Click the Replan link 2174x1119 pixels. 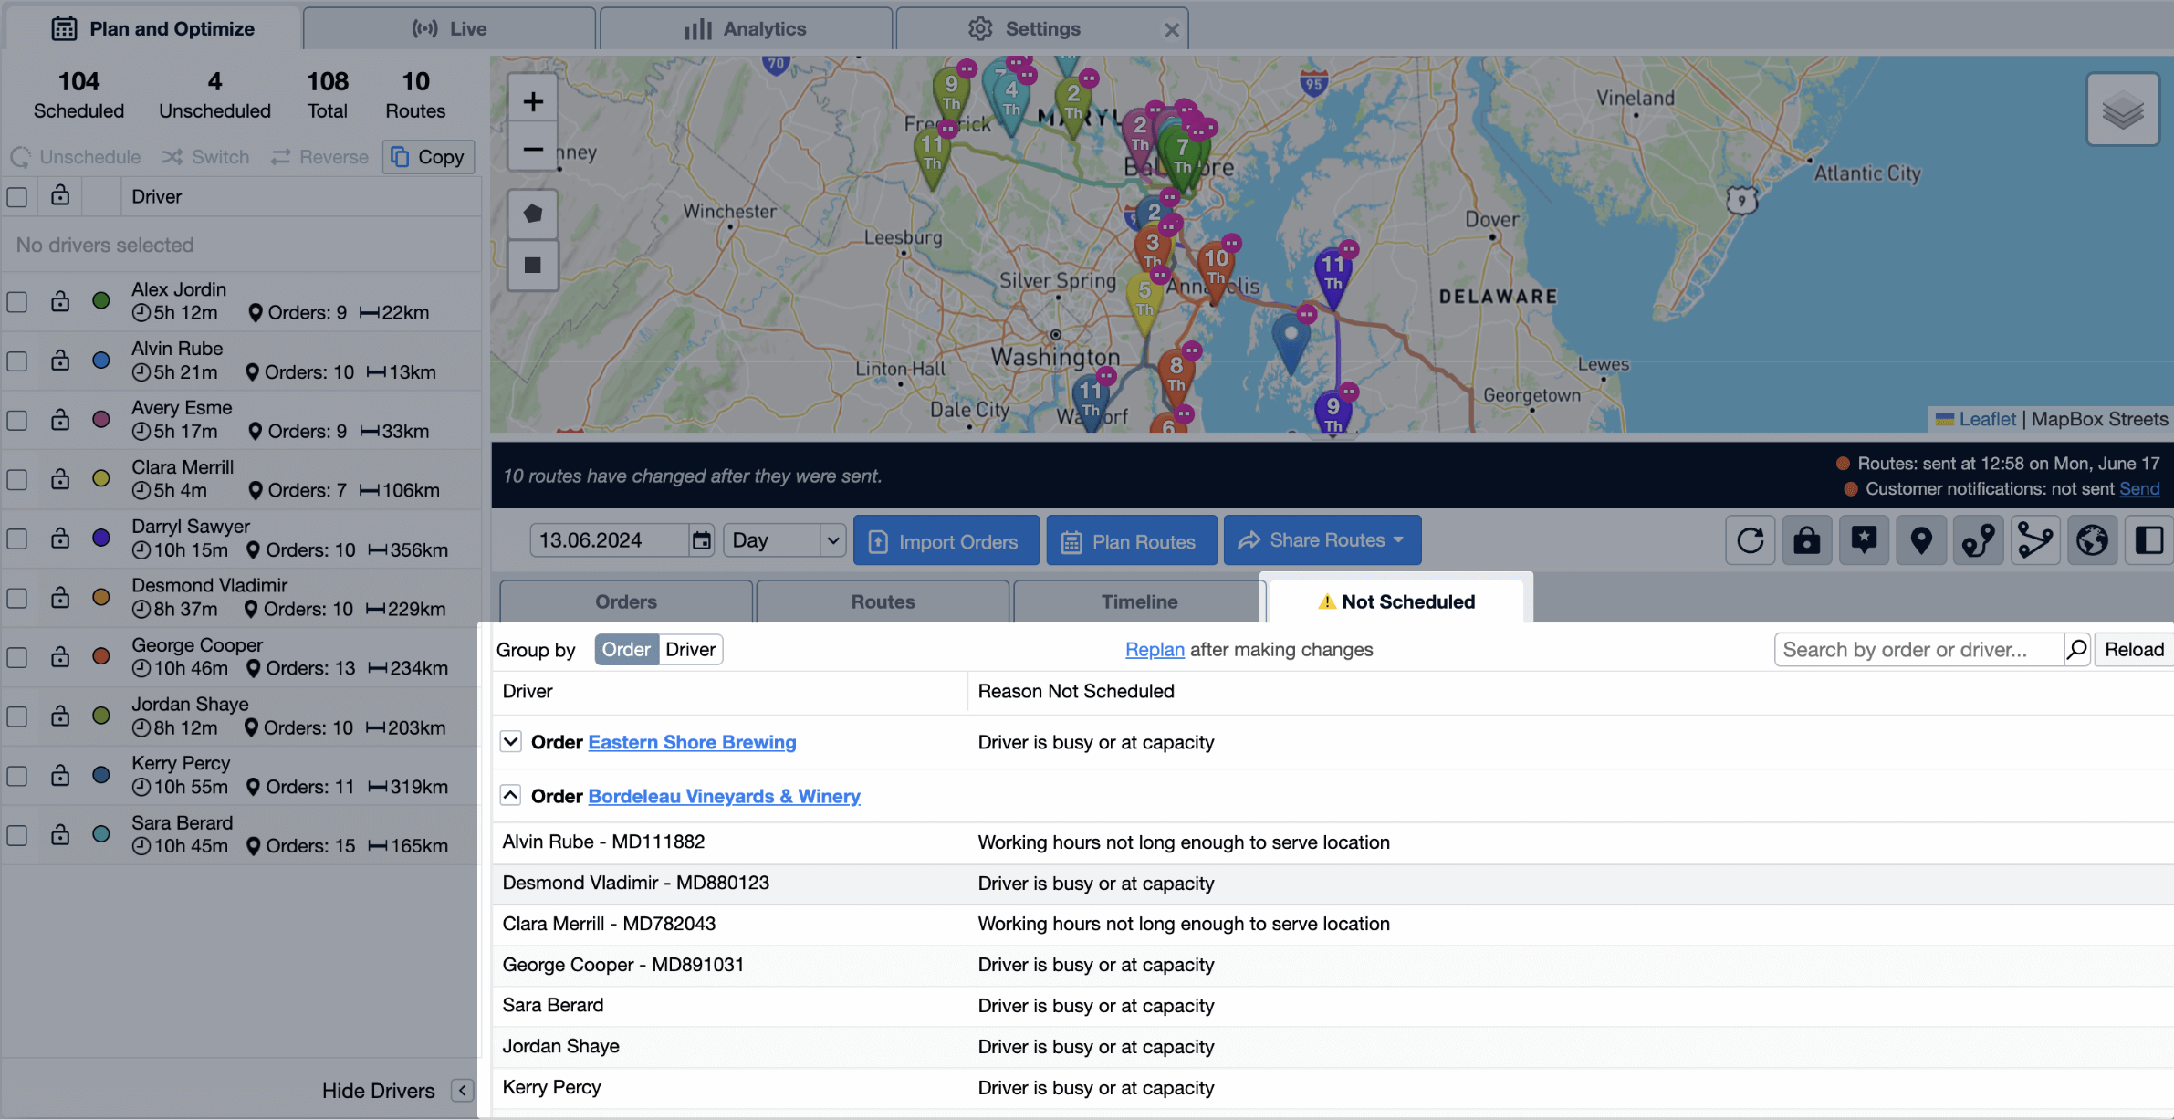[x=1155, y=649]
